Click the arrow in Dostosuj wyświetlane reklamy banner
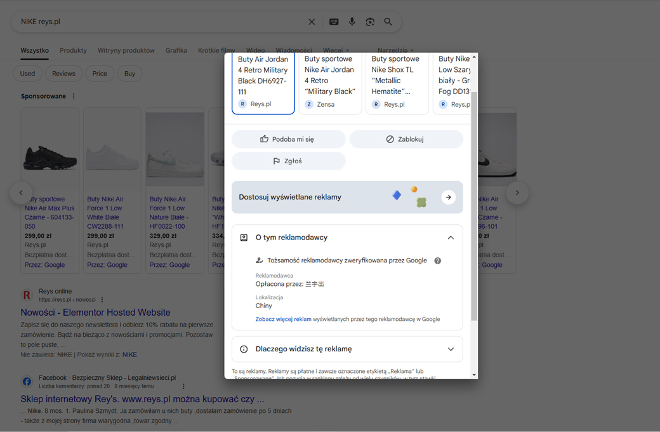This screenshot has height=432, width=660. (x=448, y=197)
